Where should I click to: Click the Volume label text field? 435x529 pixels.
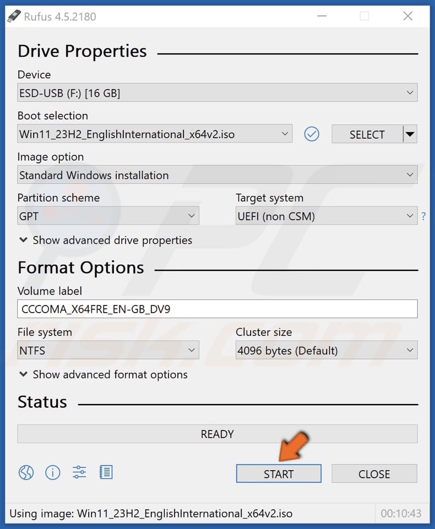[x=218, y=309]
